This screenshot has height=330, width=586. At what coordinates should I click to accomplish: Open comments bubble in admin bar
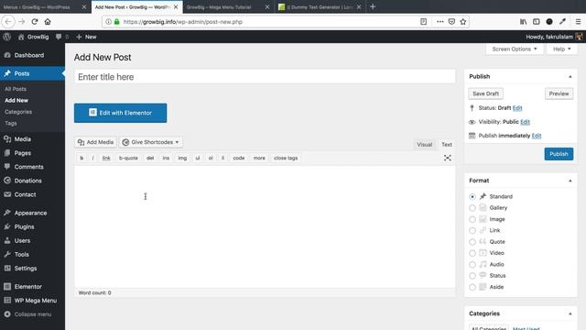tap(61, 37)
